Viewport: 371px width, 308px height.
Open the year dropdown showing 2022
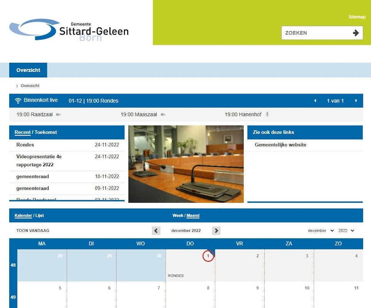tap(346, 231)
